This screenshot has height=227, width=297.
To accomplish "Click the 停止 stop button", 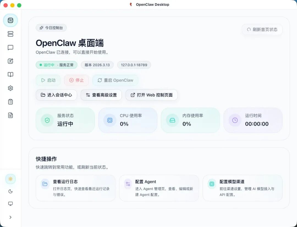I will 76,80.
